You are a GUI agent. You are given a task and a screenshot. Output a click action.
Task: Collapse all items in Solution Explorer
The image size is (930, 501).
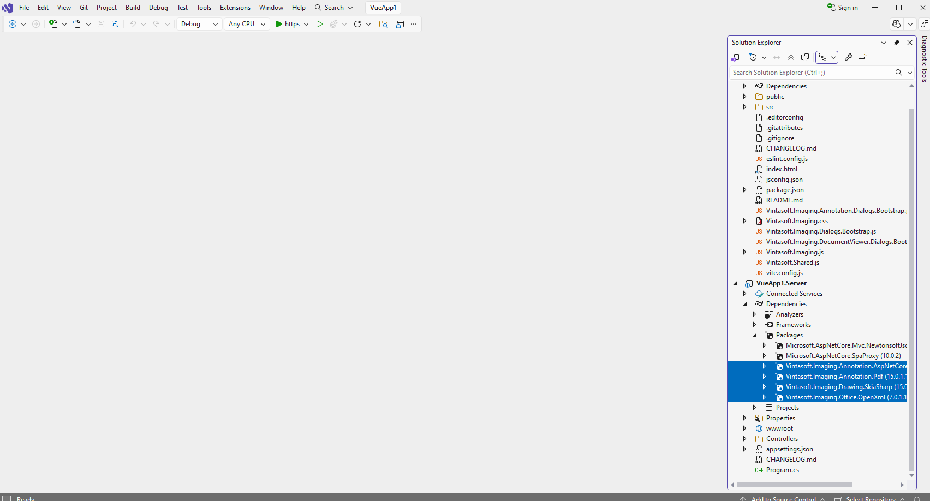point(791,57)
